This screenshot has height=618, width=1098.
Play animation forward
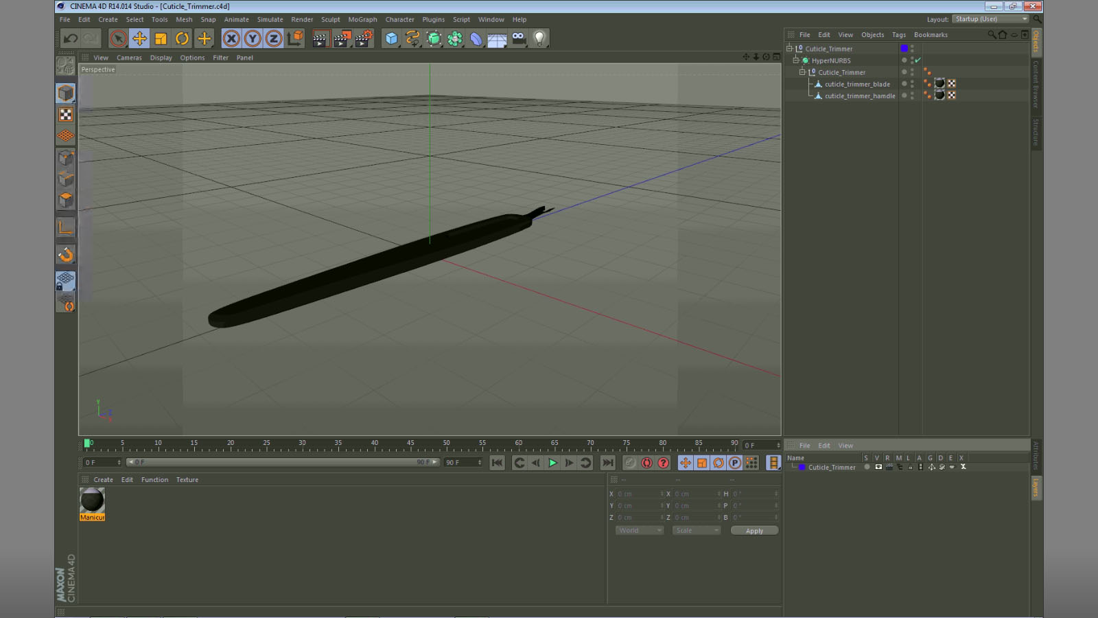coord(552,463)
